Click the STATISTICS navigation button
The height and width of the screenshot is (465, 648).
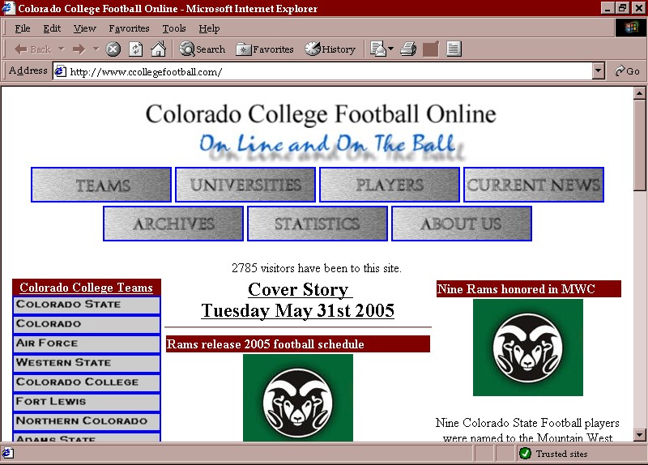(318, 224)
